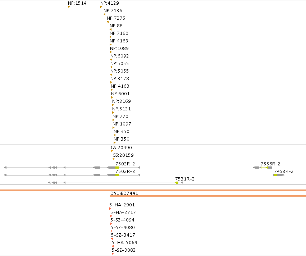This screenshot has width=306, height=256.
Task: Open the NP:1097 label
Action: click(x=122, y=124)
